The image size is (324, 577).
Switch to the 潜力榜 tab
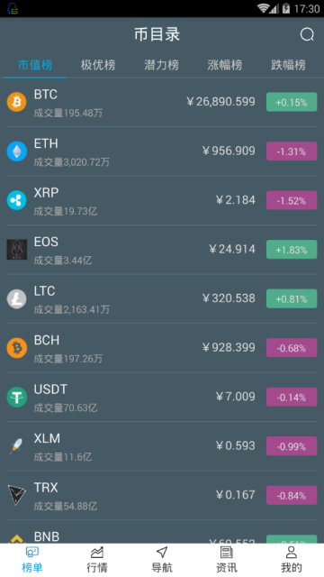162,65
